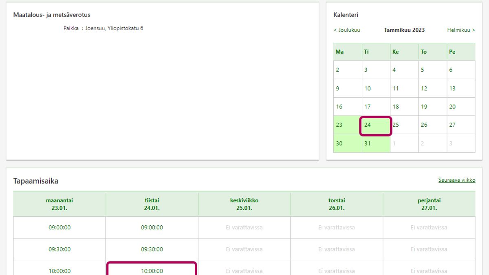Click the maanantai 23.01. column header
This screenshot has height=275, width=489.
click(x=59, y=204)
